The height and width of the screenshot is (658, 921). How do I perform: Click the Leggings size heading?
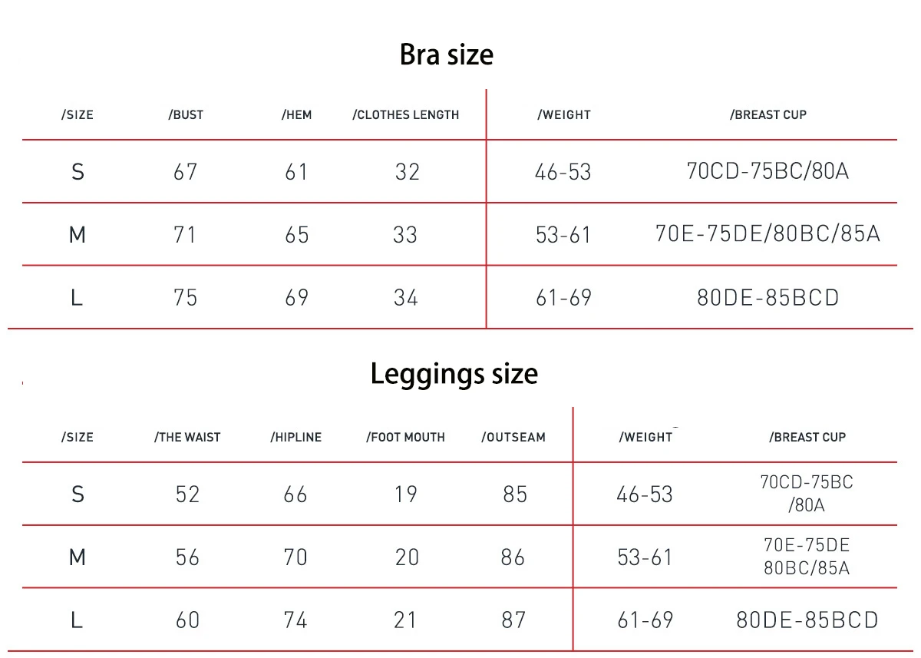click(x=454, y=375)
